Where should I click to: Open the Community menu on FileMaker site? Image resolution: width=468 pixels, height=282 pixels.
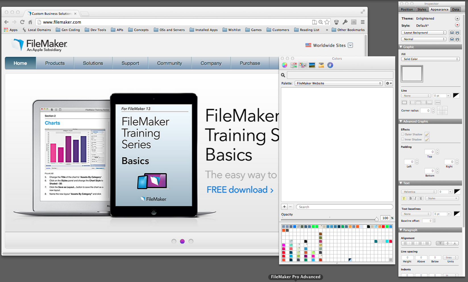click(x=170, y=63)
